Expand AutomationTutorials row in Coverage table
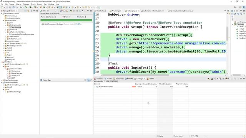246x138 pixels. (x=95, y=87)
